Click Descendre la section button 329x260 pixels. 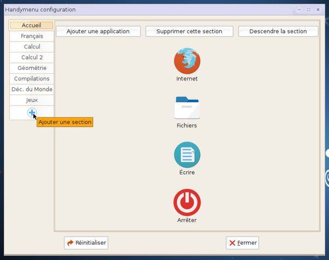(278, 31)
